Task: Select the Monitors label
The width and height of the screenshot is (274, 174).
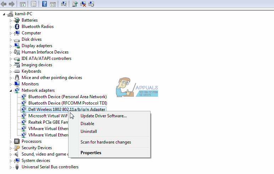Action: click(x=30, y=84)
